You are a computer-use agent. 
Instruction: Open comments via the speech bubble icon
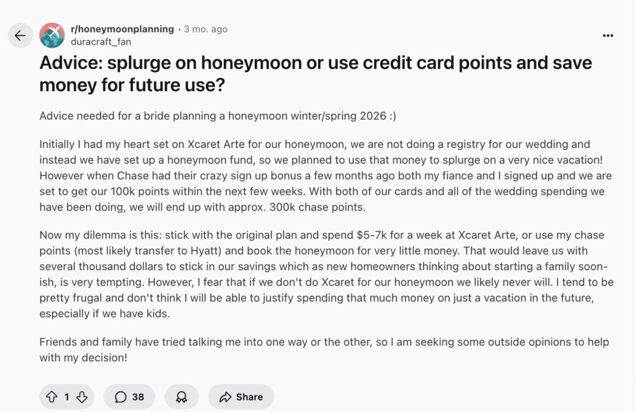click(x=120, y=397)
